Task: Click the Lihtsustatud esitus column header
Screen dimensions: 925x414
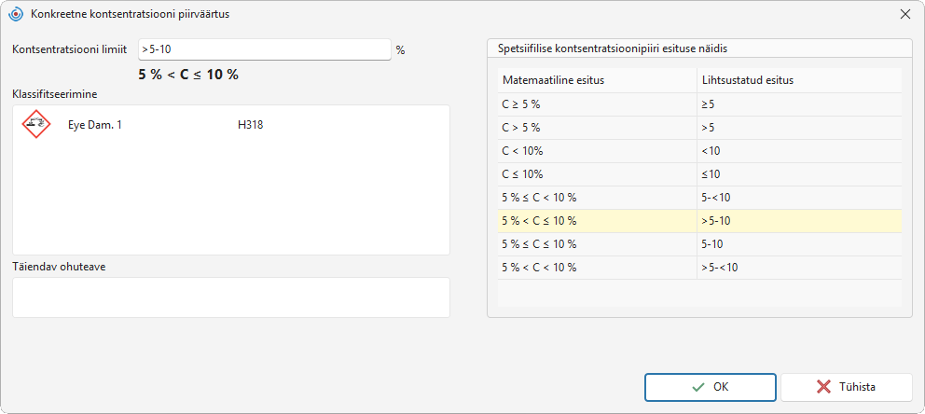Action: pos(799,81)
